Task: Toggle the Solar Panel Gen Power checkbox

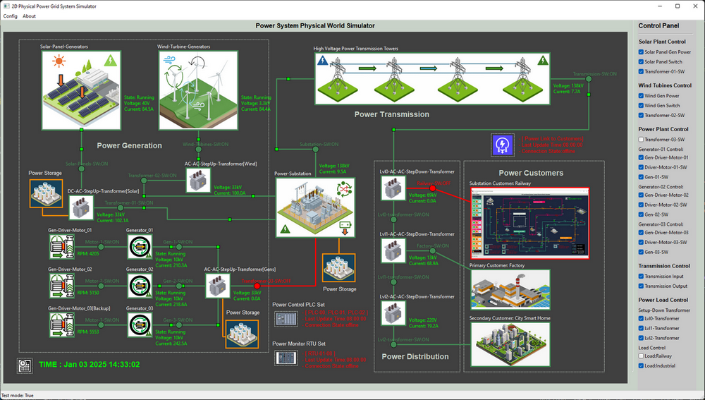Action: pyautogui.click(x=641, y=51)
